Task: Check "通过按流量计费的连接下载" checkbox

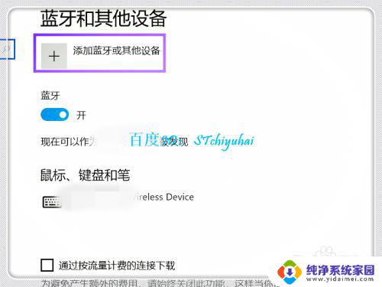Action: (47, 265)
